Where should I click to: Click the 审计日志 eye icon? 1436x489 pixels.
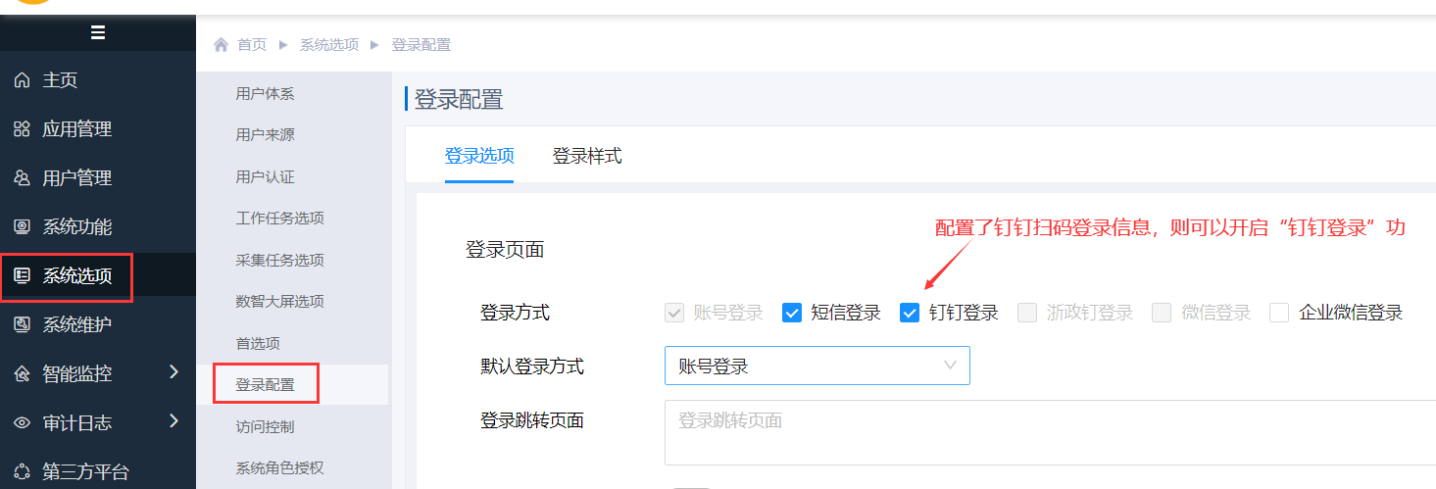coord(22,422)
